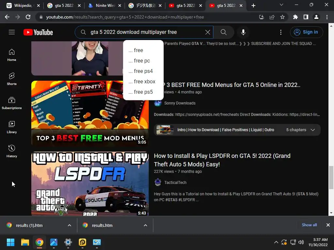
Task: Open results.htm download
Action: pyautogui.click(x=102, y=225)
